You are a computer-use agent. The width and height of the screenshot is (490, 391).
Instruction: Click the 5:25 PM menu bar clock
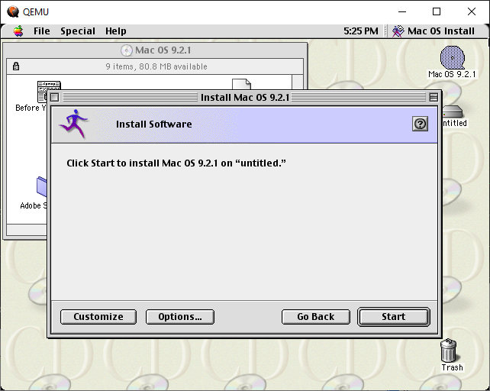[x=360, y=31]
